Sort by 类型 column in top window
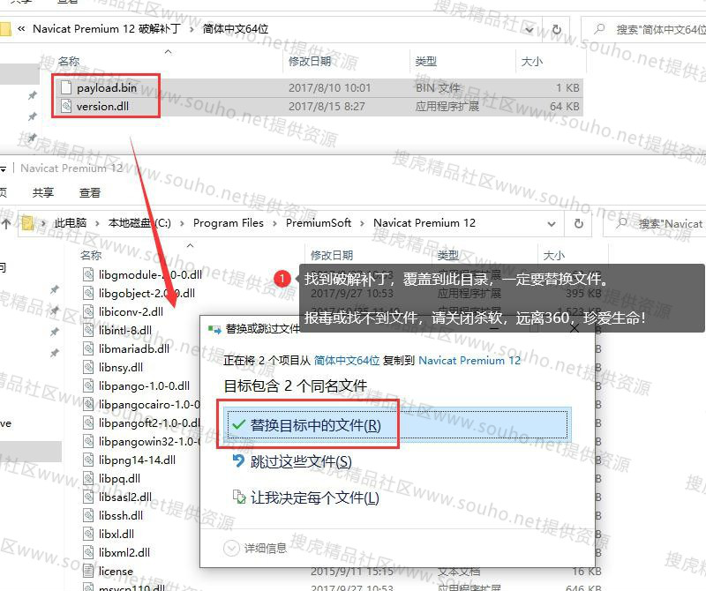 [426, 61]
